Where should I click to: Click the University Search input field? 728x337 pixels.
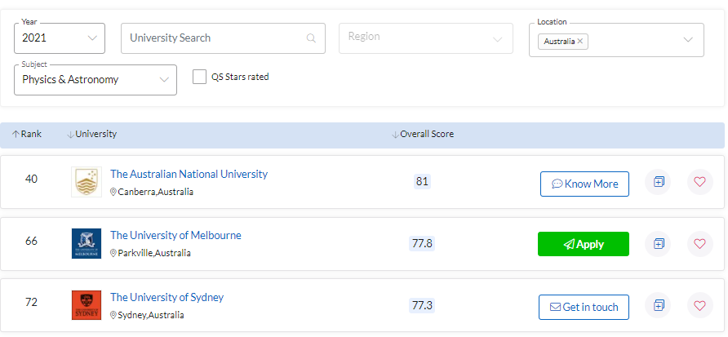[x=223, y=38]
